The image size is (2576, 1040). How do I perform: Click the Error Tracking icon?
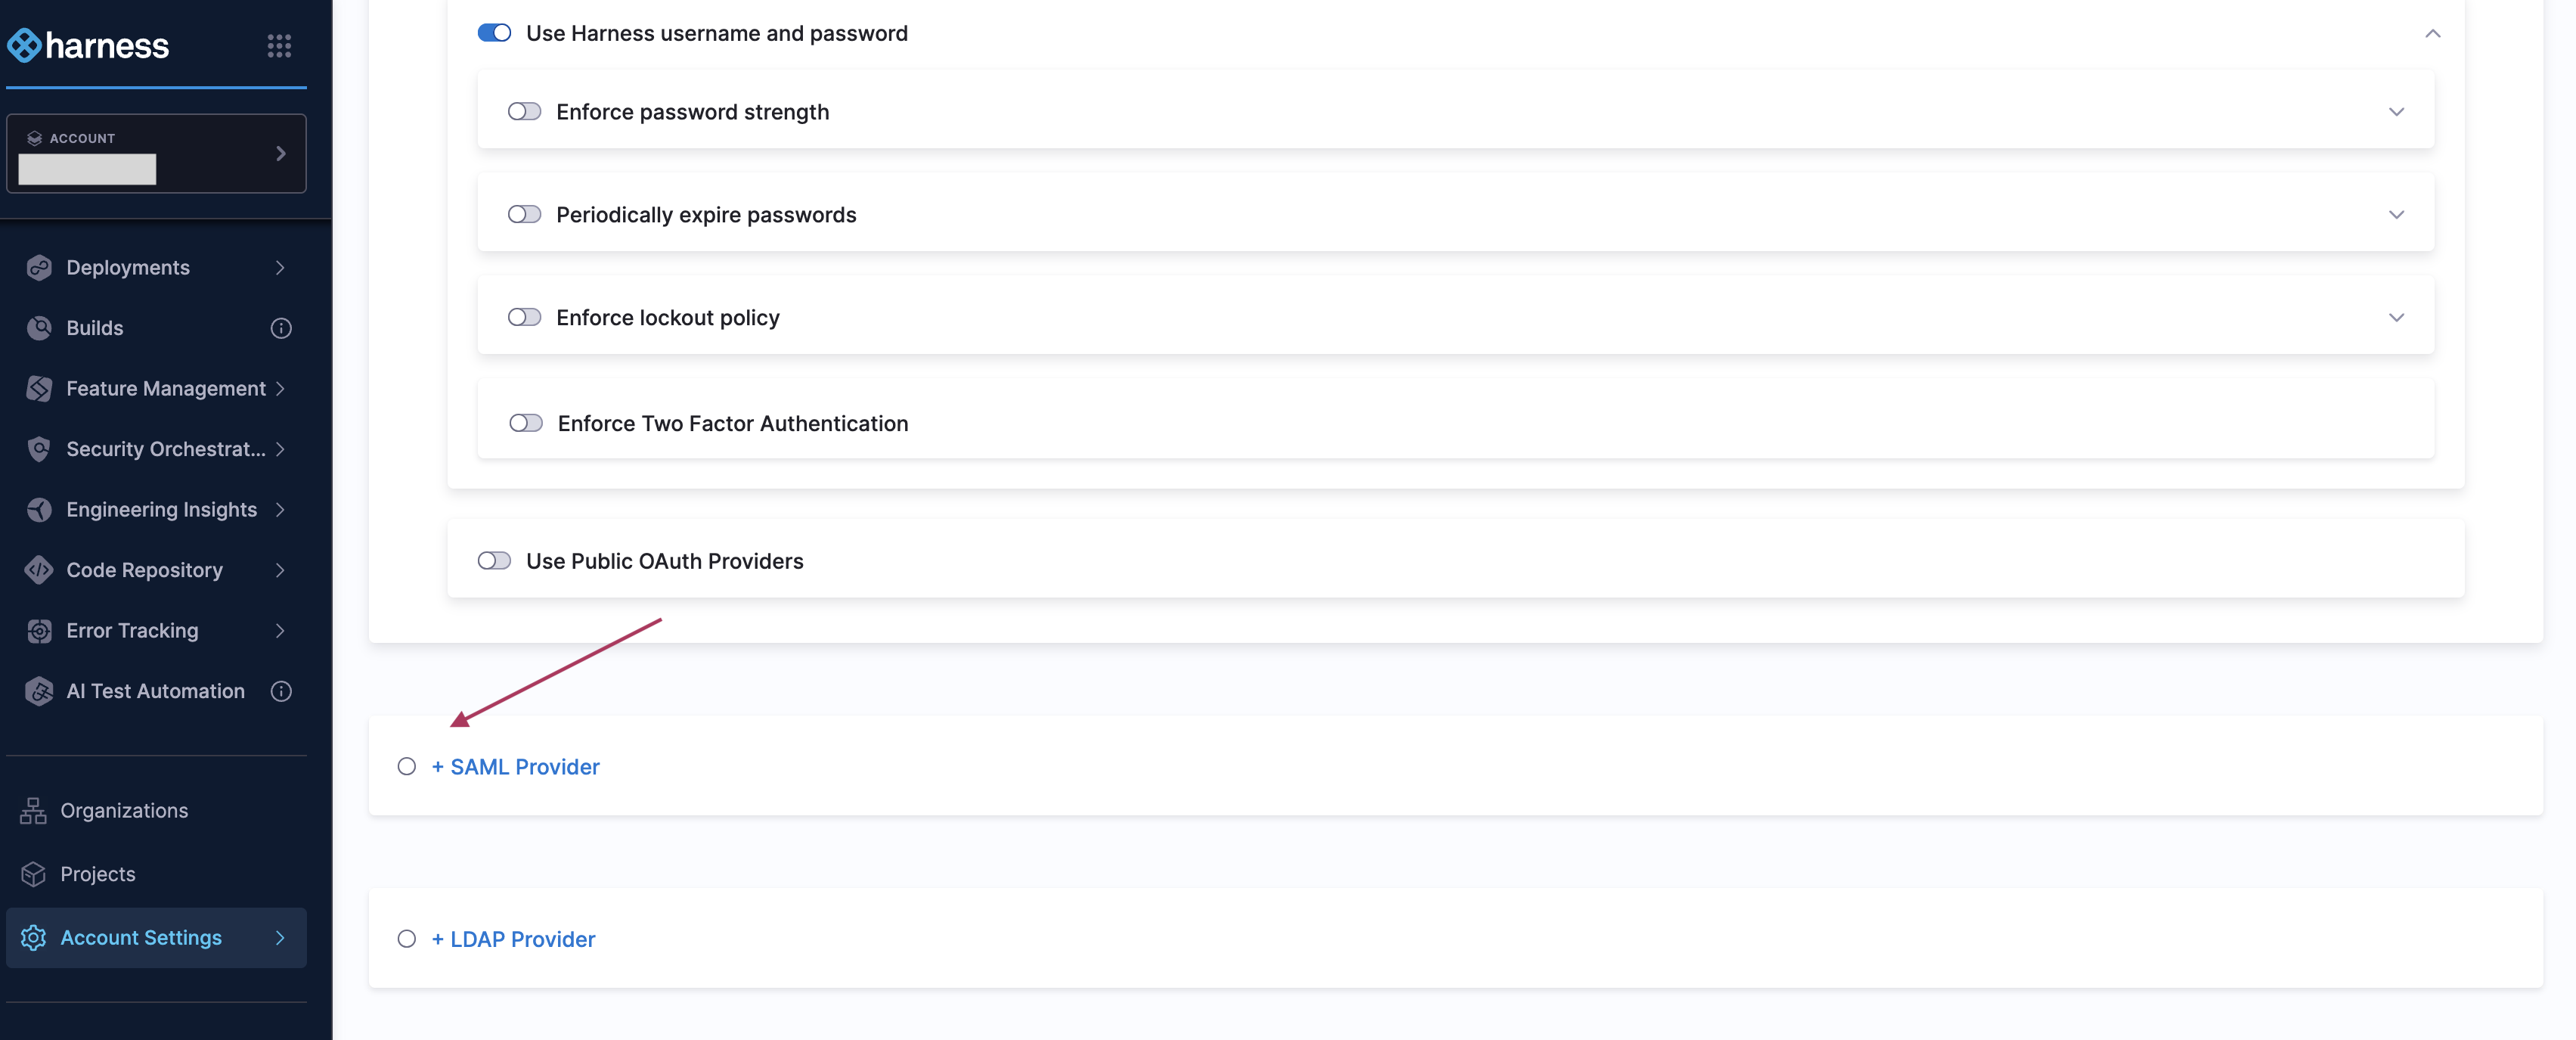pyautogui.click(x=39, y=631)
